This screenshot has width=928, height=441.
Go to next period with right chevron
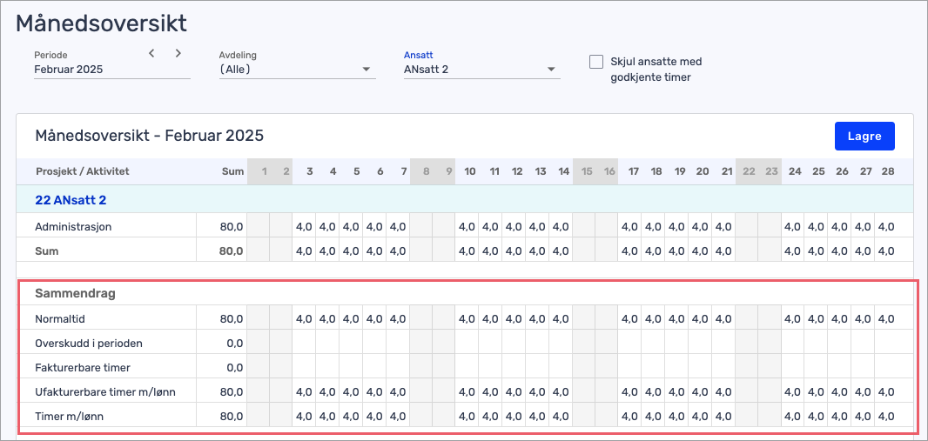point(178,53)
